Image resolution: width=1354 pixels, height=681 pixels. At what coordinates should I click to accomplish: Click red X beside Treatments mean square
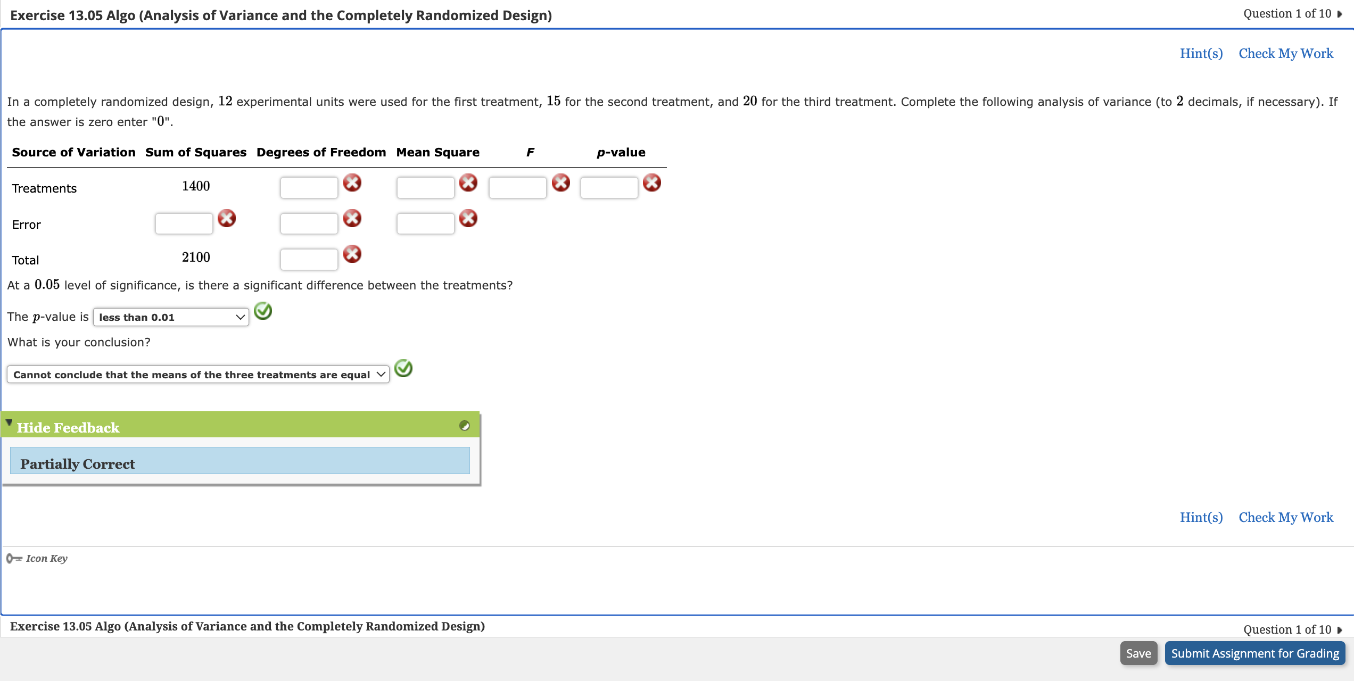[x=468, y=182]
